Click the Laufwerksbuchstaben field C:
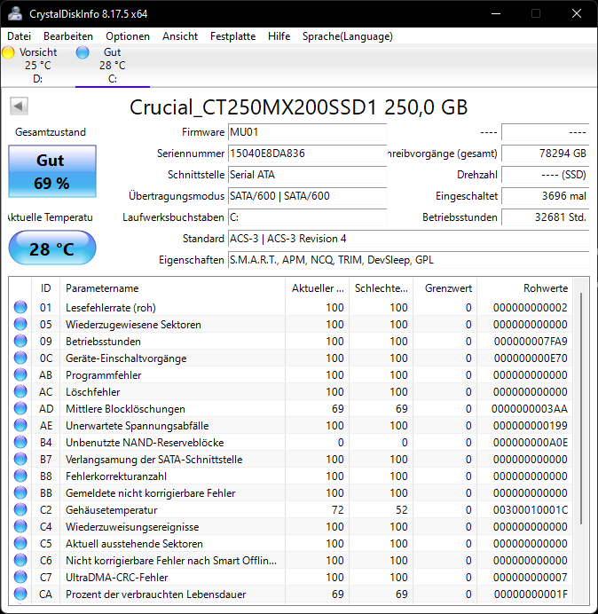598x614 pixels. (307, 217)
